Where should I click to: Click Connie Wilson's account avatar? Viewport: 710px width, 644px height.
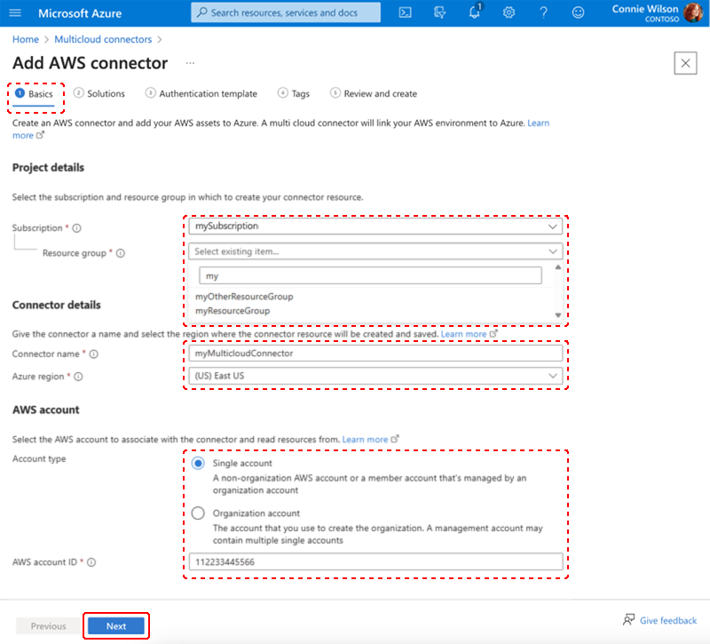pos(693,13)
